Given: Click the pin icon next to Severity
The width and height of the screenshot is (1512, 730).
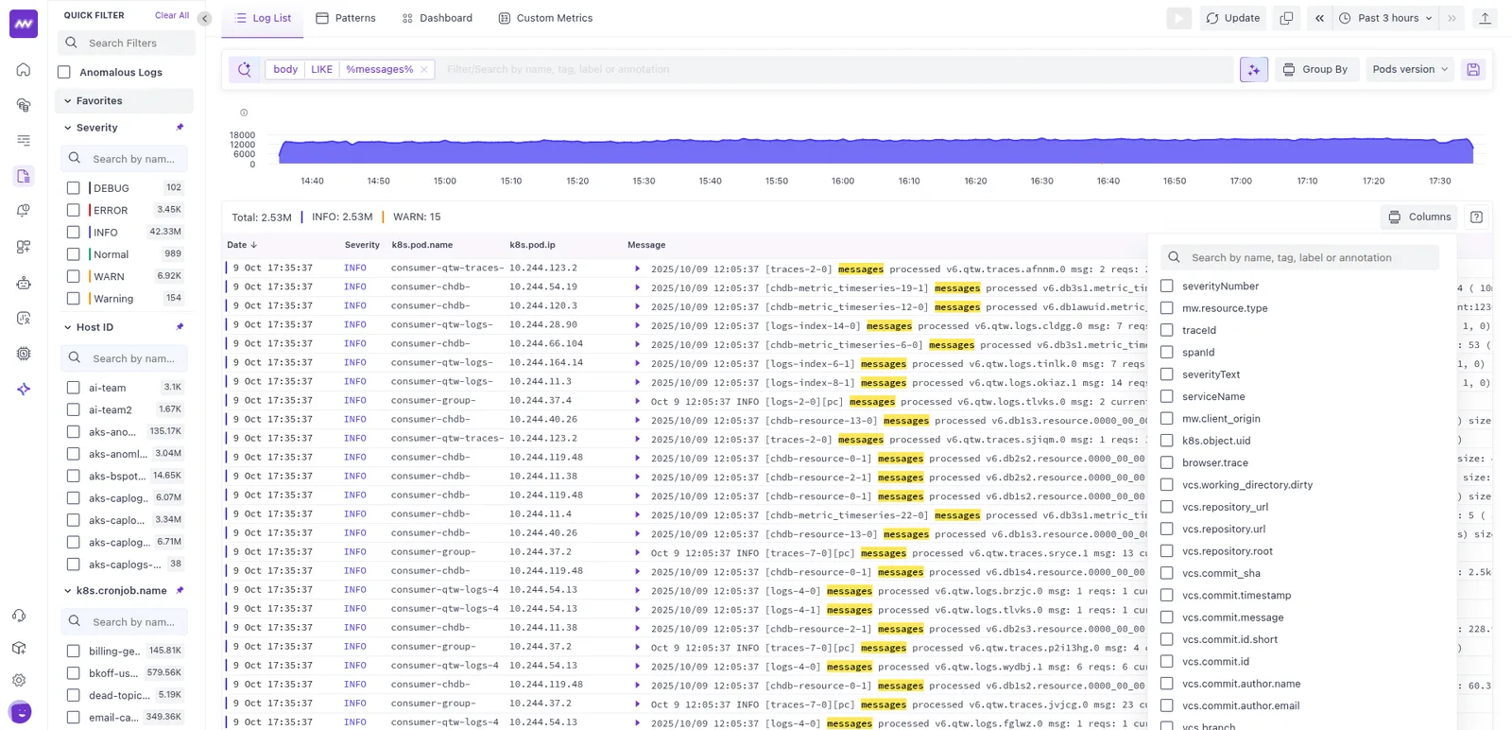Looking at the screenshot, I should (x=180, y=128).
